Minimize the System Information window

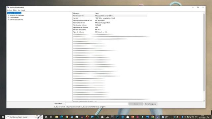193,7
